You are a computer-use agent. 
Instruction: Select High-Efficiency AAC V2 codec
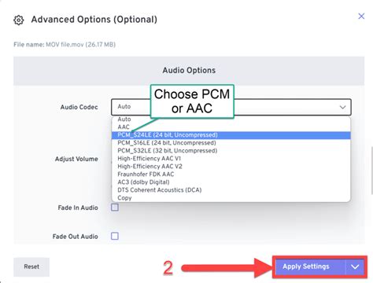tap(231, 167)
